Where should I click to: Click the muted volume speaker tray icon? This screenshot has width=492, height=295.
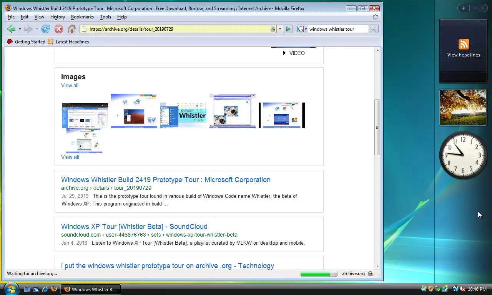[x=462, y=289]
